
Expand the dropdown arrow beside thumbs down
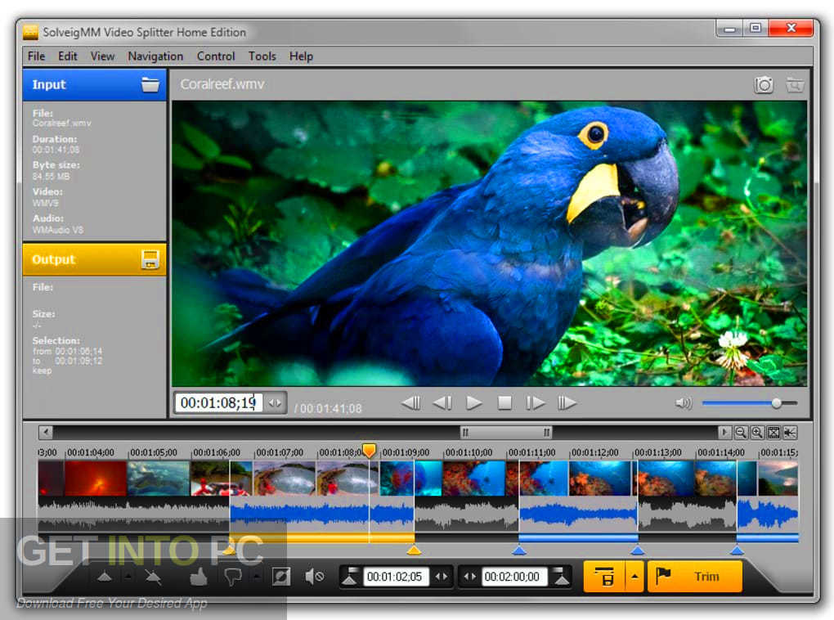257,577
